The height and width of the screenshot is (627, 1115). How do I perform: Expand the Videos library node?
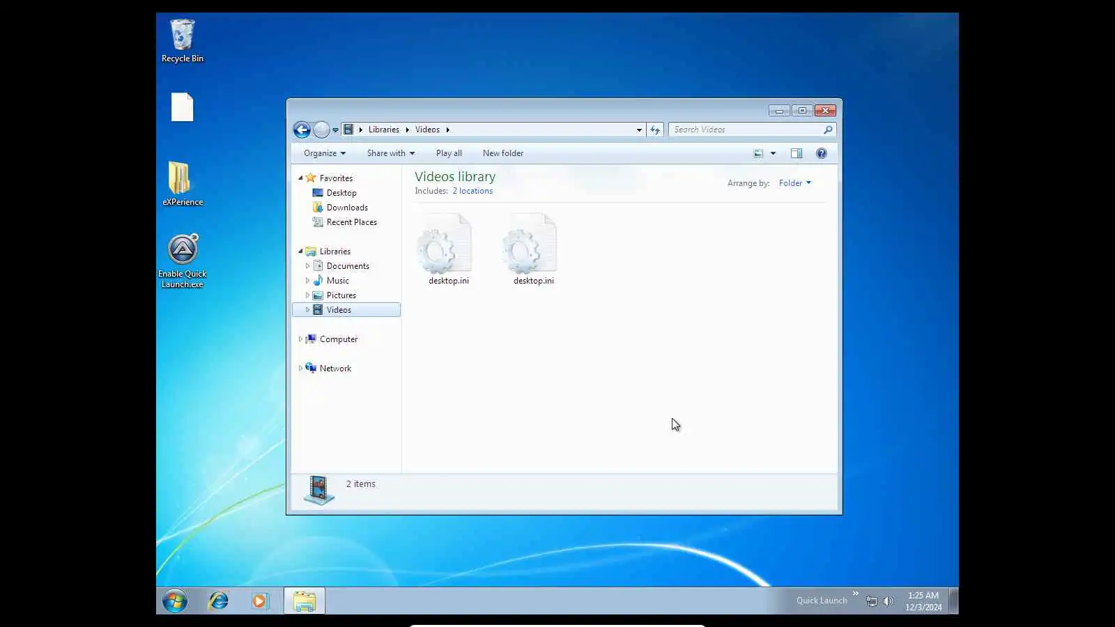click(307, 310)
